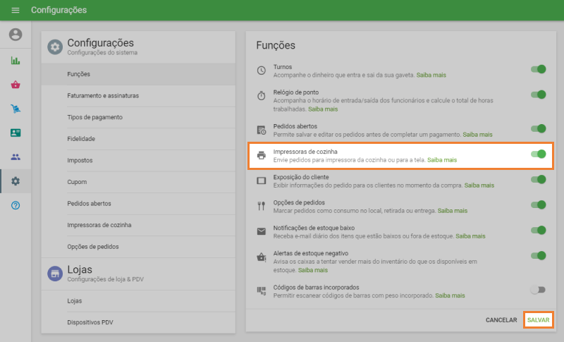Turn off Relógio de ponto switch
Image resolution: width=564 pixels, height=342 pixels.
pyautogui.click(x=539, y=94)
